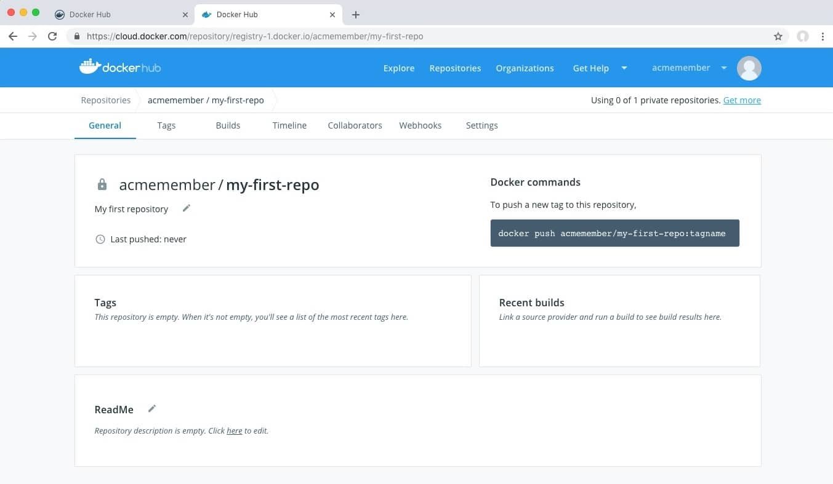Image resolution: width=833 pixels, height=484 pixels.
Task: Open Chrome three-dot menu
Action: [823, 36]
